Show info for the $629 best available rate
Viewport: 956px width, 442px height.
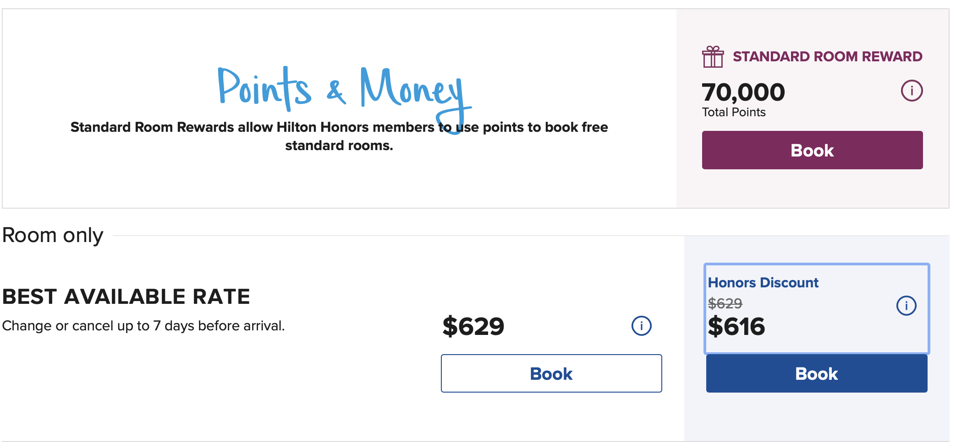641,326
